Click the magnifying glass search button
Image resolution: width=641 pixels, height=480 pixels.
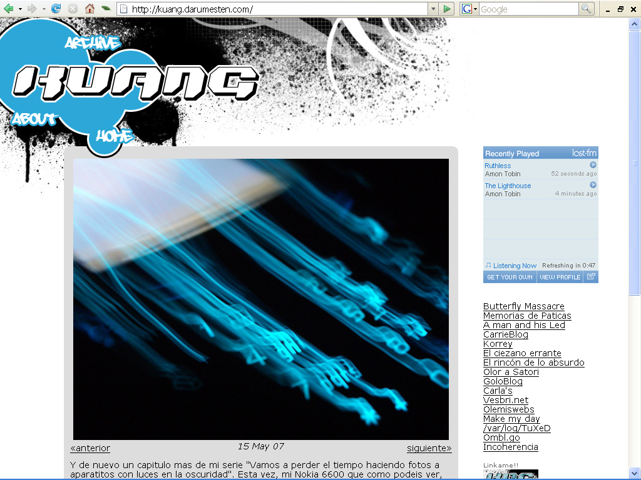click(x=587, y=9)
